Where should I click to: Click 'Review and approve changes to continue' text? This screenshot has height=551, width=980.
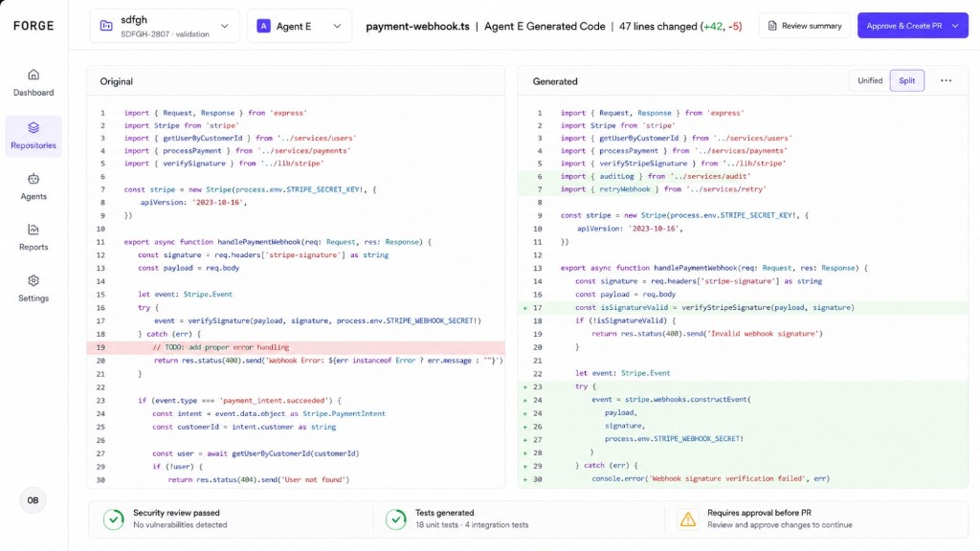tap(779, 525)
